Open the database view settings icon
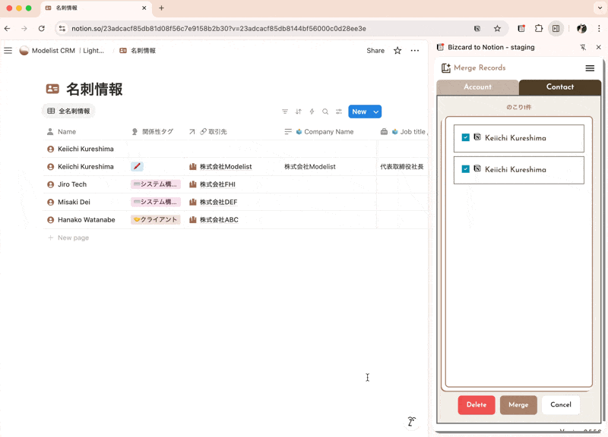The height and width of the screenshot is (437, 608). coord(339,112)
